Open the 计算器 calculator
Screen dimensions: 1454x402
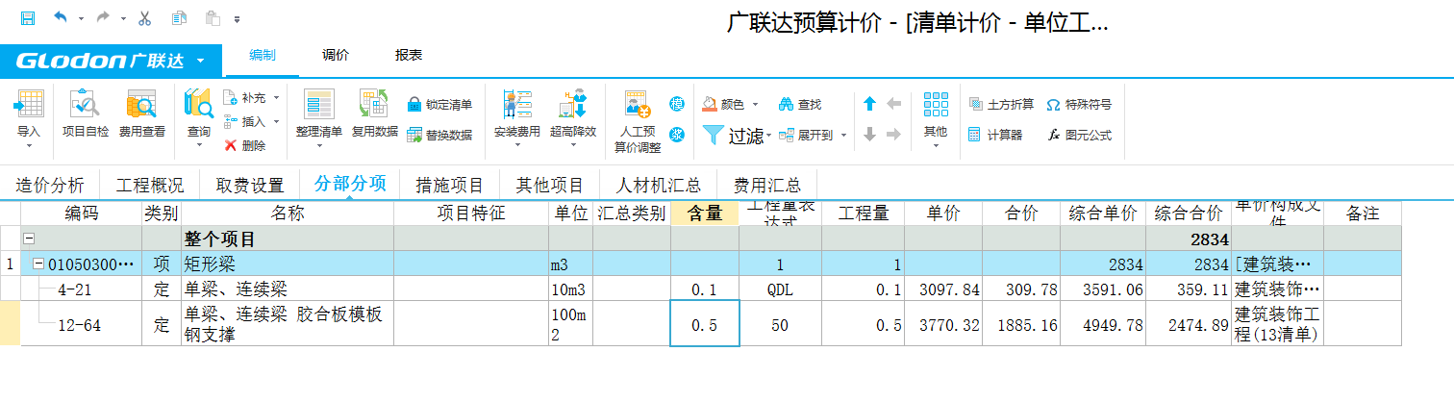click(x=995, y=135)
